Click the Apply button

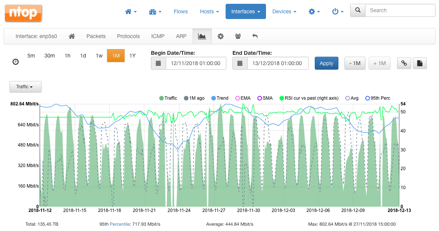[x=327, y=63]
